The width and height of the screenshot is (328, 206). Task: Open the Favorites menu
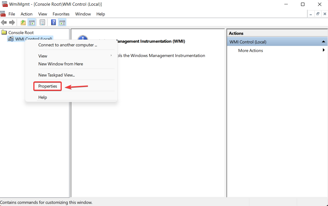click(x=61, y=14)
